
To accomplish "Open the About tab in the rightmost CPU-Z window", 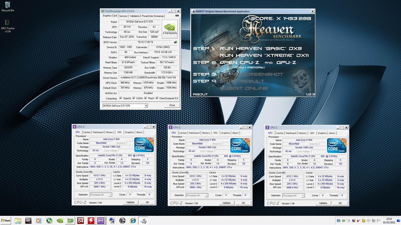I will tap(332, 133).
